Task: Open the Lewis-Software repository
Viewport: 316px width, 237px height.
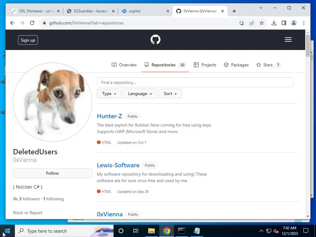Action: click(x=118, y=165)
